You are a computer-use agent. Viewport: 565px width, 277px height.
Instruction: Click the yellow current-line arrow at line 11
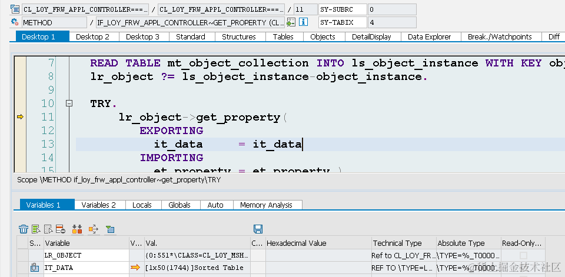[x=20, y=116]
